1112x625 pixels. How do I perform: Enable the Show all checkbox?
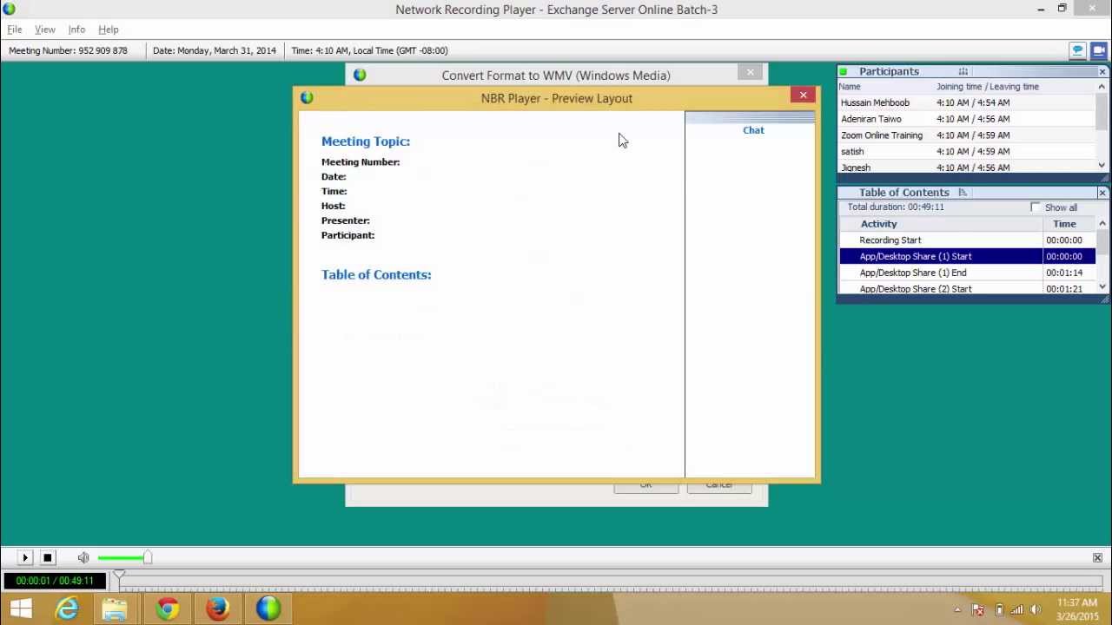1035,207
